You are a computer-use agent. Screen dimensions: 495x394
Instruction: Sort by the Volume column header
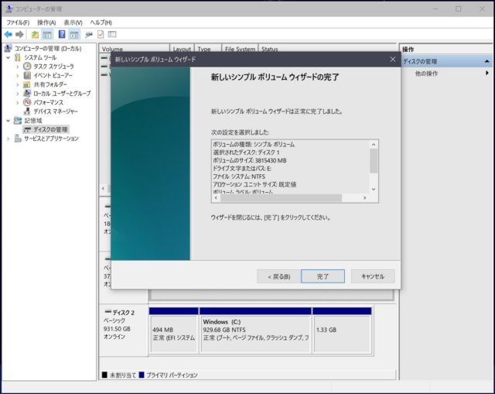[x=135, y=49]
